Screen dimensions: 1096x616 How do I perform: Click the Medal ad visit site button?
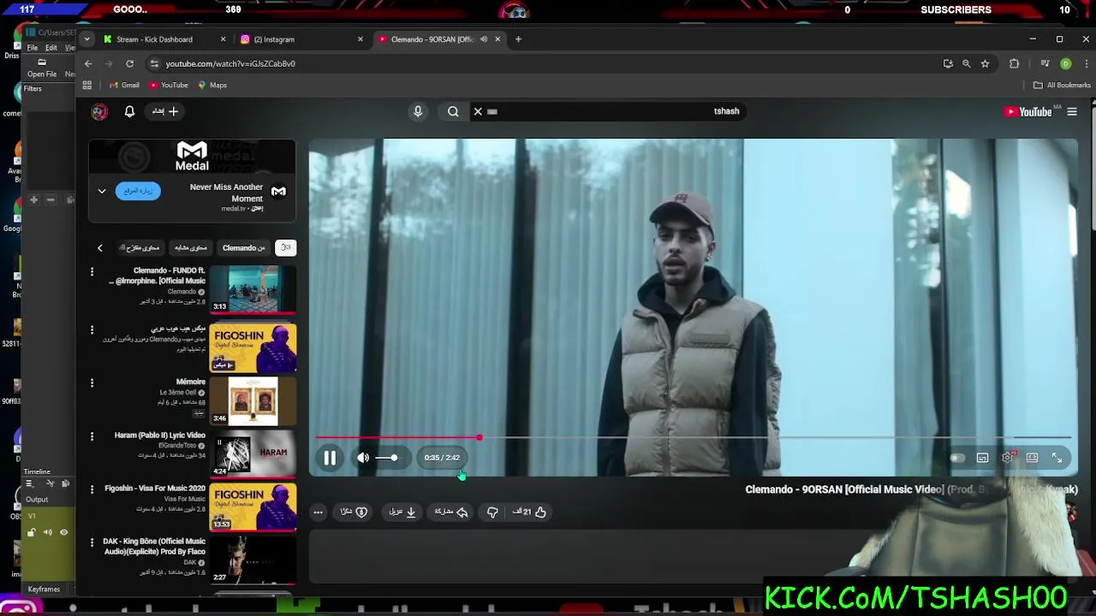pyautogui.click(x=138, y=191)
